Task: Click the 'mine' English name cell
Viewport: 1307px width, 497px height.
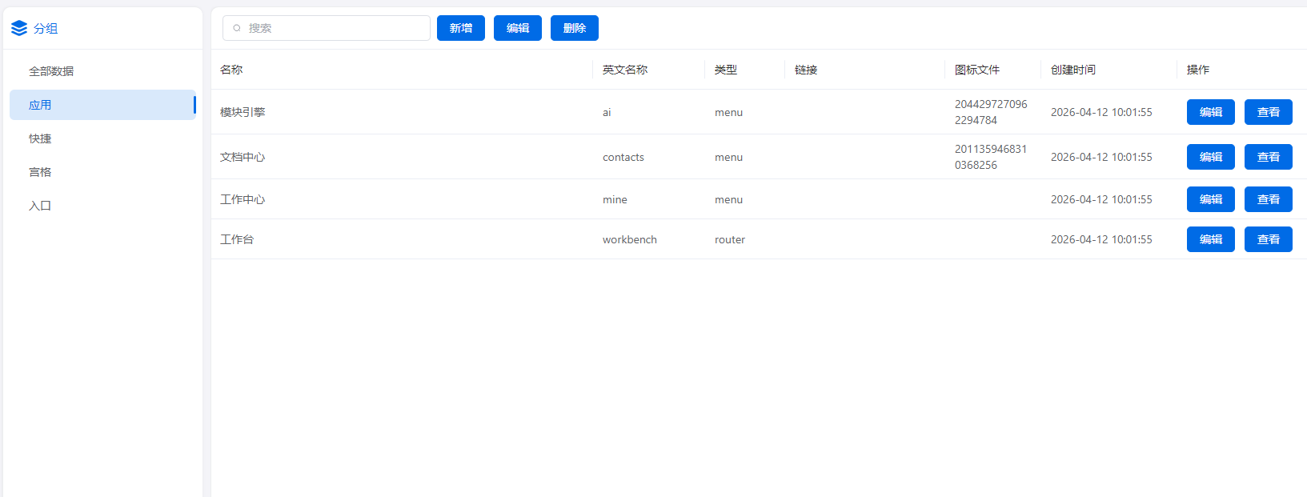Action: (615, 199)
